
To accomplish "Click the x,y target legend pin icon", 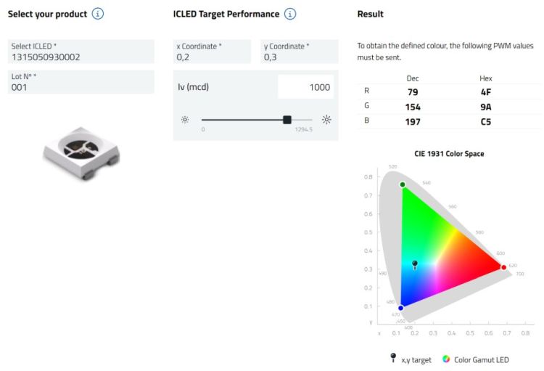I will [393, 358].
